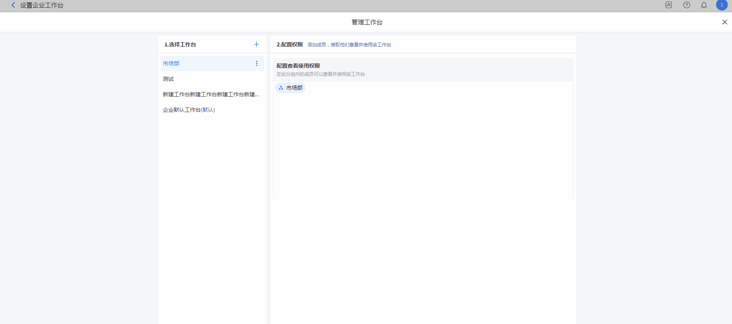Click the blue user avatar
Viewport: 732px width, 324px height.
pyautogui.click(x=722, y=5)
